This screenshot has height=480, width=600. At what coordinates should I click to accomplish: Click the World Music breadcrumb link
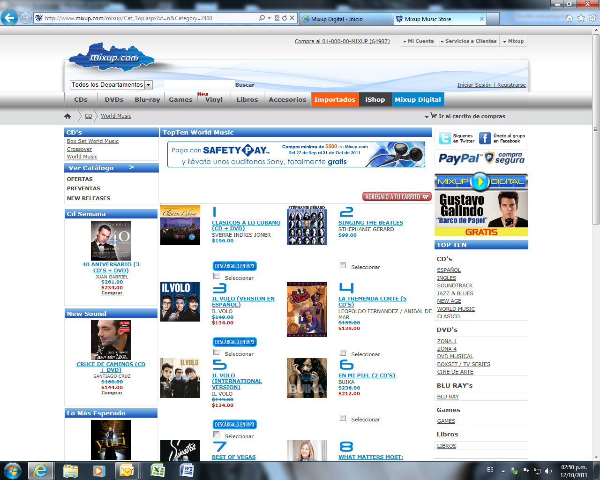pyautogui.click(x=116, y=116)
